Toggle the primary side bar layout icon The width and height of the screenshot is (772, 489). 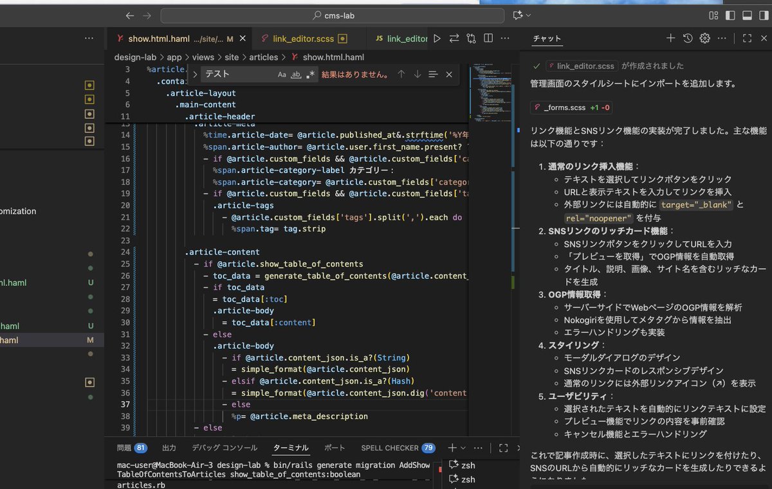[730, 15]
